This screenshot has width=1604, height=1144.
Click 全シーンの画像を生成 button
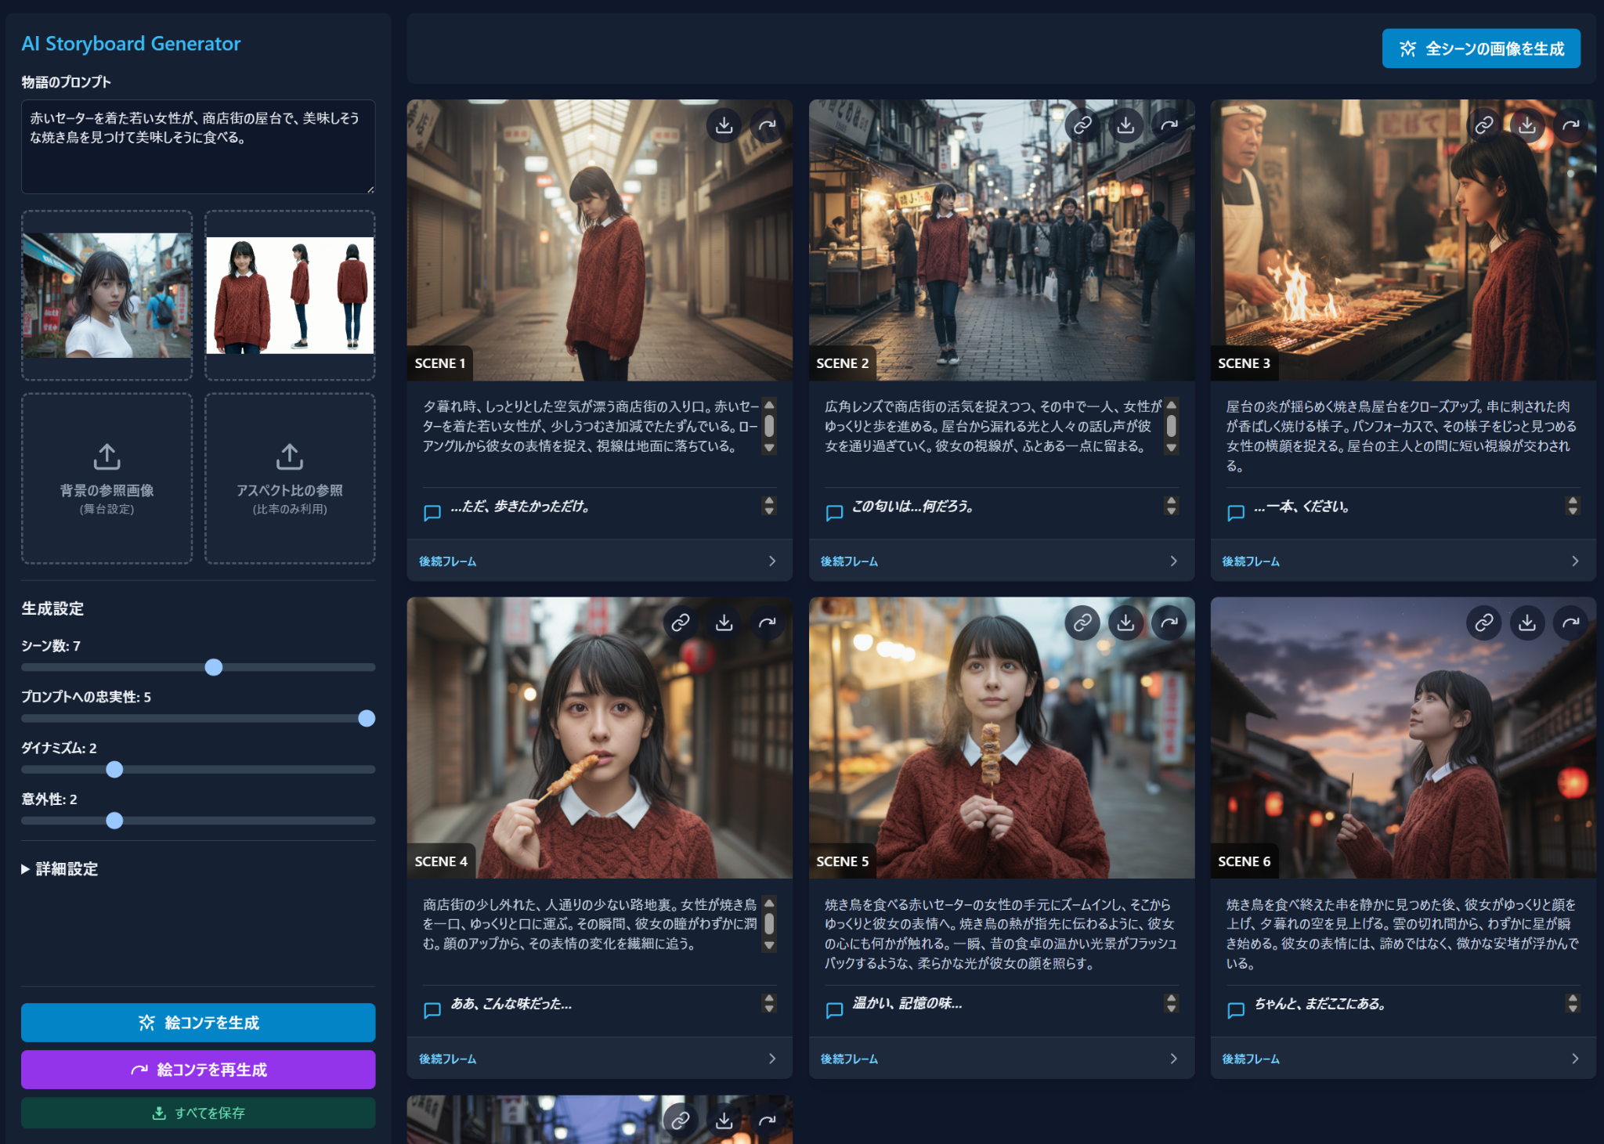point(1480,49)
